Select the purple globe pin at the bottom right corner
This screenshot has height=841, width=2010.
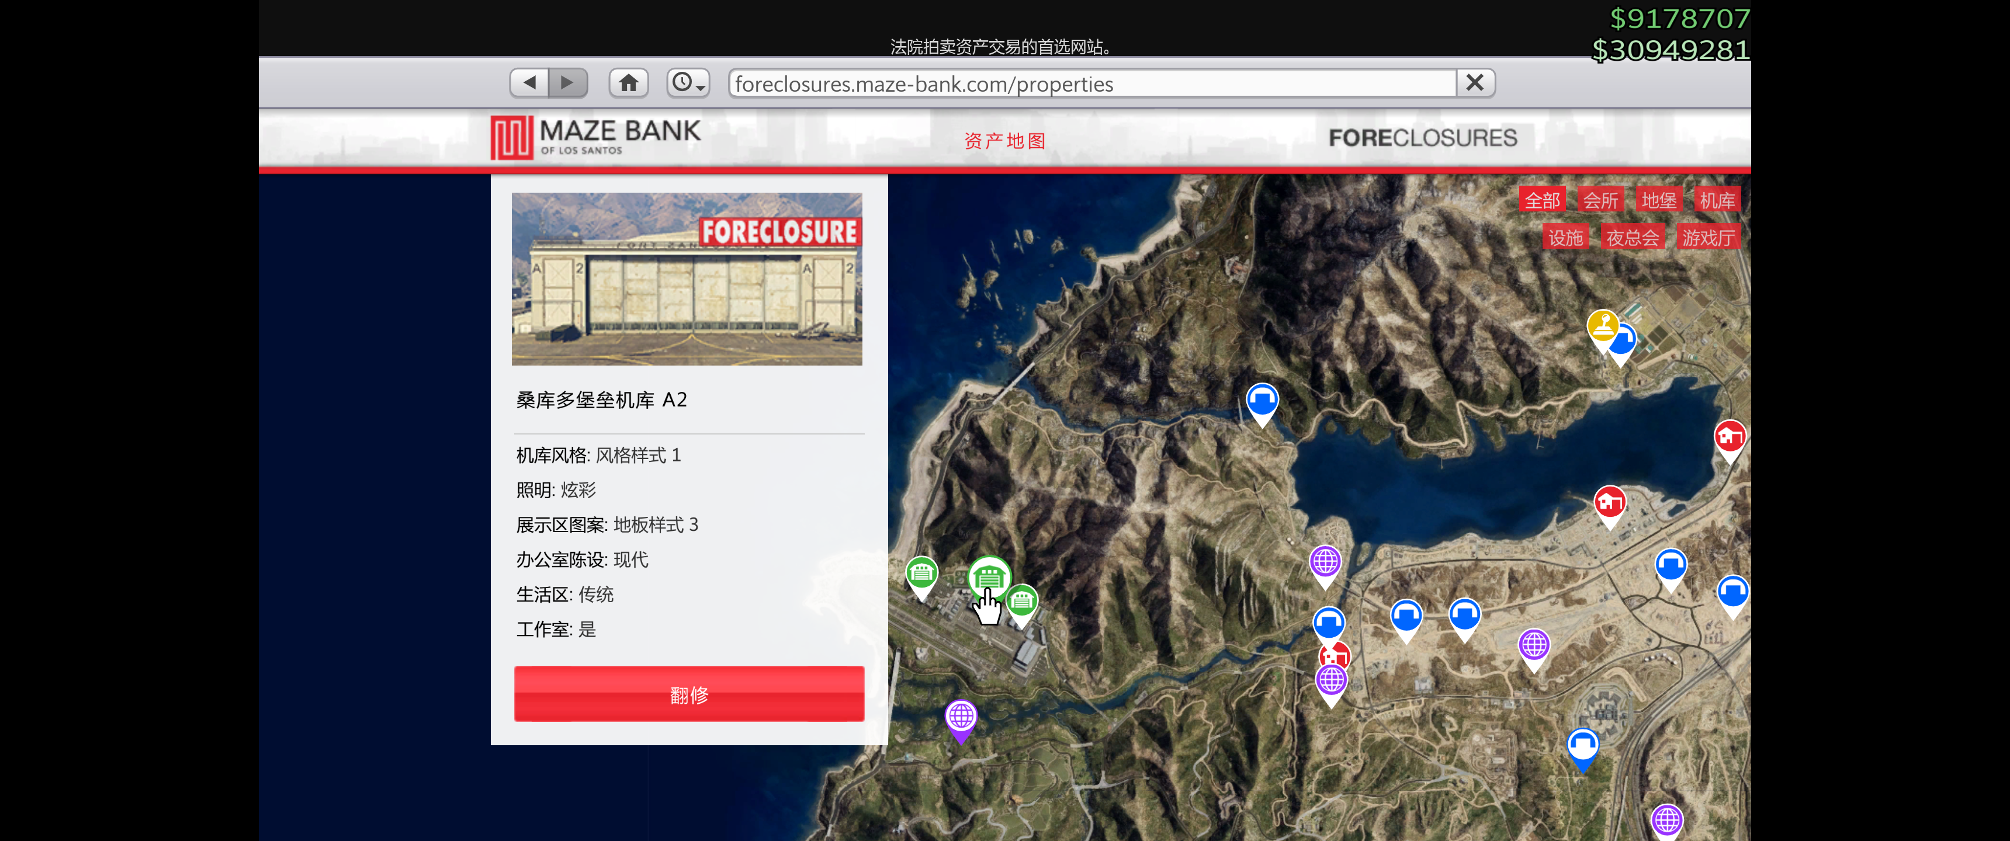coord(1666,821)
